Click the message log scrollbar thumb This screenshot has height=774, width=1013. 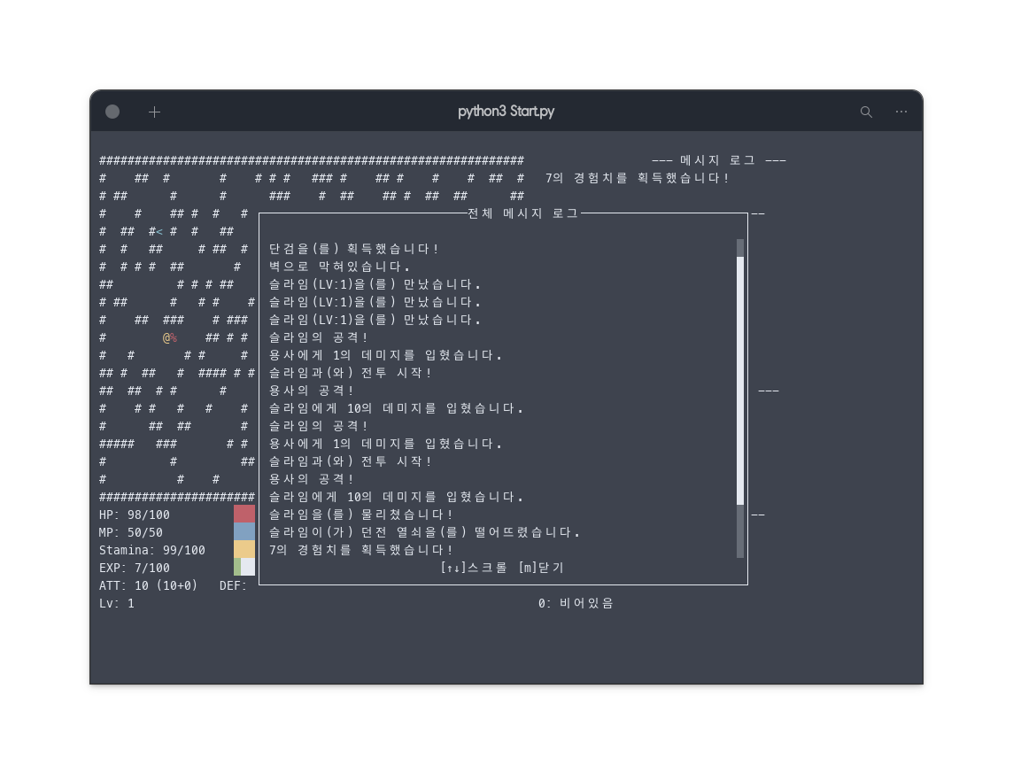point(740,381)
